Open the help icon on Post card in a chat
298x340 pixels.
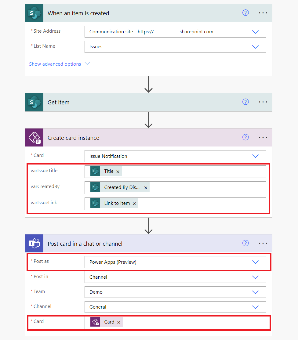(x=245, y=243)
